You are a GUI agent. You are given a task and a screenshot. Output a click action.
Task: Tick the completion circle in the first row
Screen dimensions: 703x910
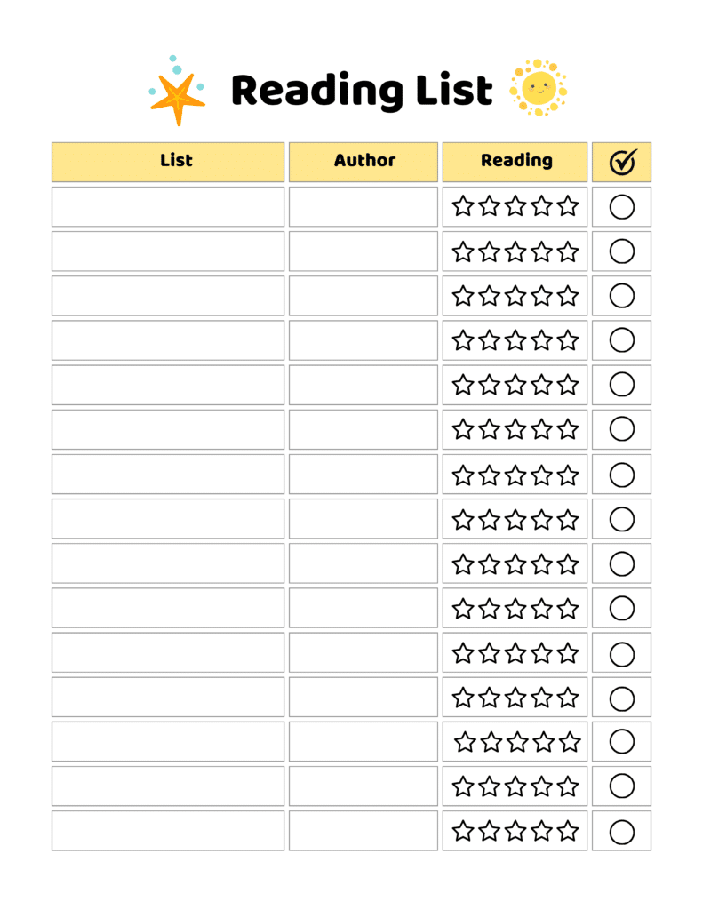click(x=622, y=206)
